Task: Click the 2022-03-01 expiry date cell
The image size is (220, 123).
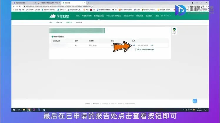Action: point(93,45)
